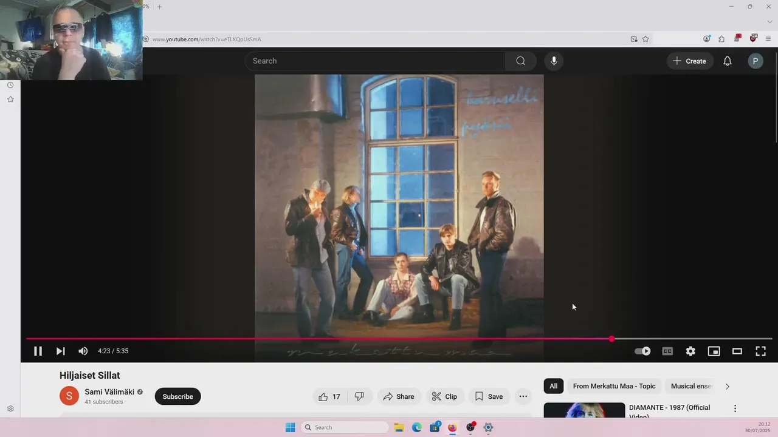Open the Firefox account icon
778x437 pixels.
[x=706, y=39]
